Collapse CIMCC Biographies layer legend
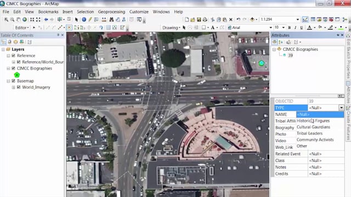 8,68
